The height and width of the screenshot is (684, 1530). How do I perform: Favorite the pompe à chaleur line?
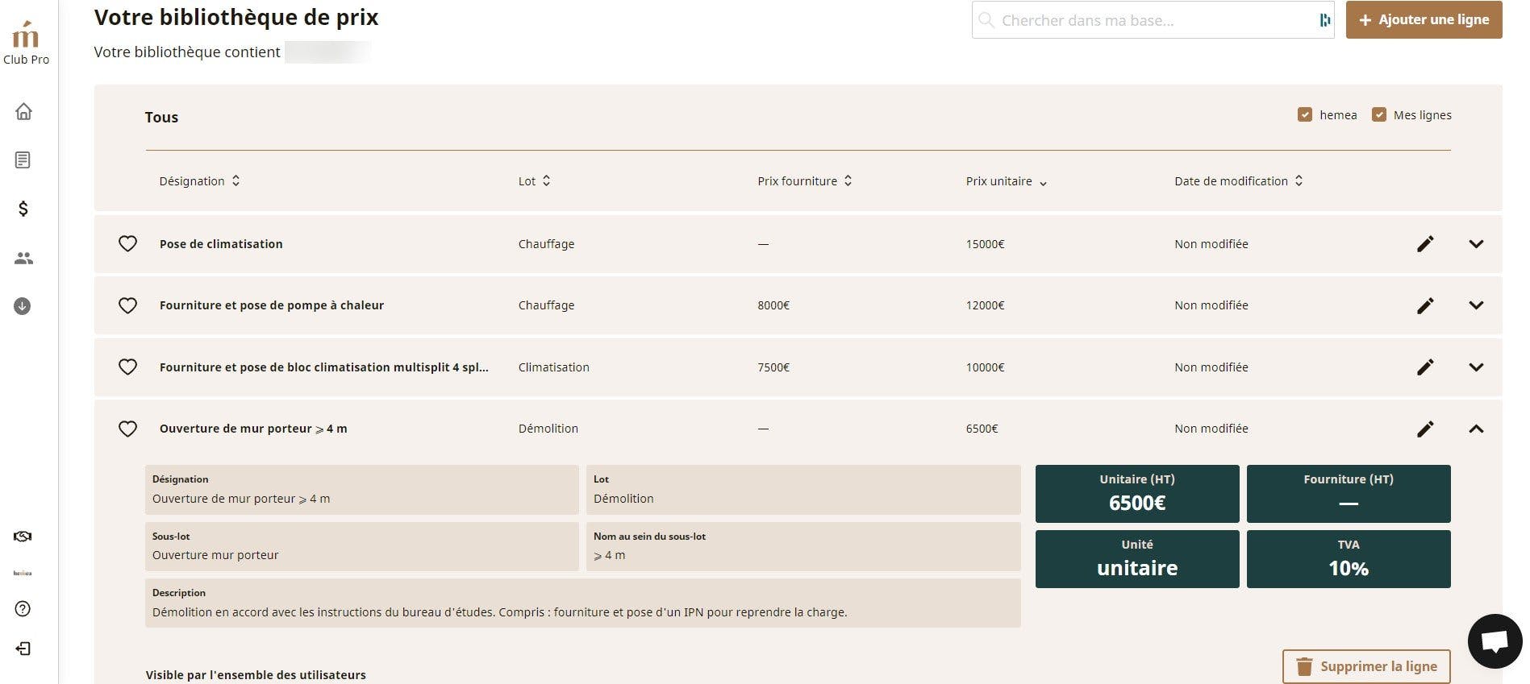[127, 305]
